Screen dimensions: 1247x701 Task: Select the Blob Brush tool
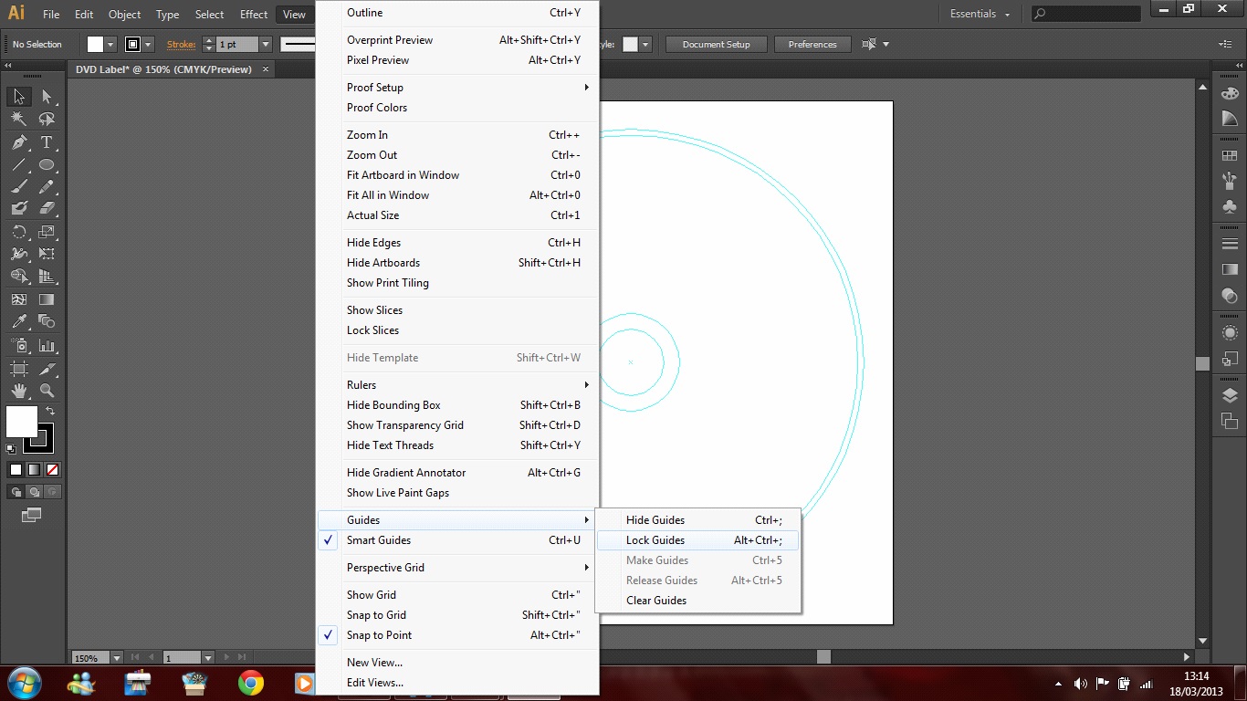(x=19, y=209)
